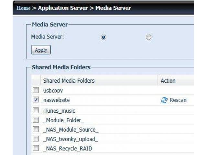Toggle the _NAS_twonky_upload_ checkbox
This screenshot has height=155, width=207.
click(x=36, y=139)
